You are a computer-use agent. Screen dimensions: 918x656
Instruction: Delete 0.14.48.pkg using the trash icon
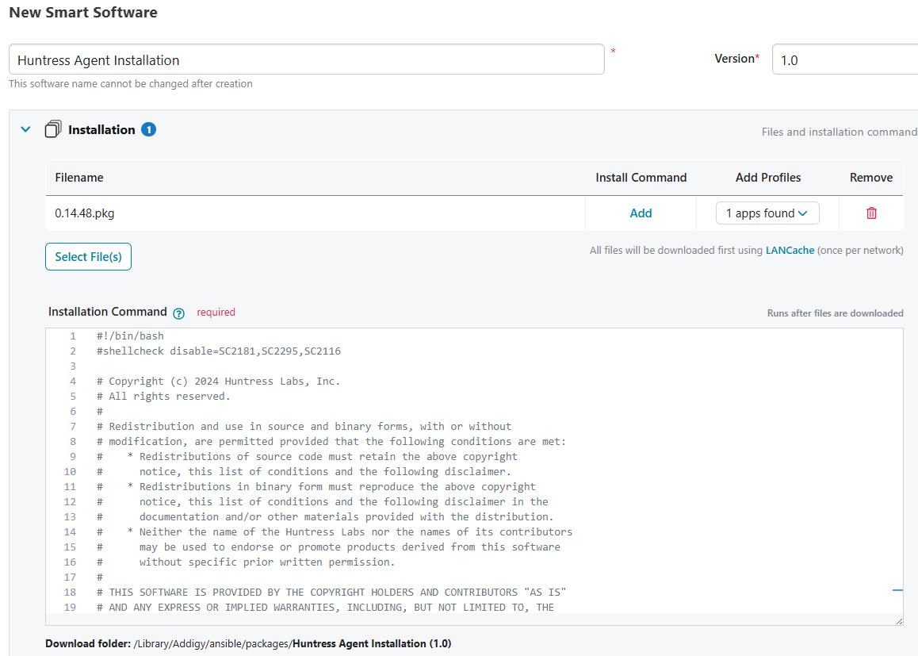[x=871, y=213]
